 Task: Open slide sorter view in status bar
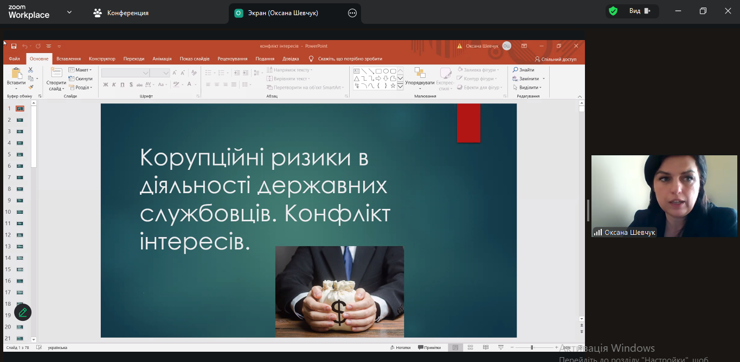tap(470, 347)
